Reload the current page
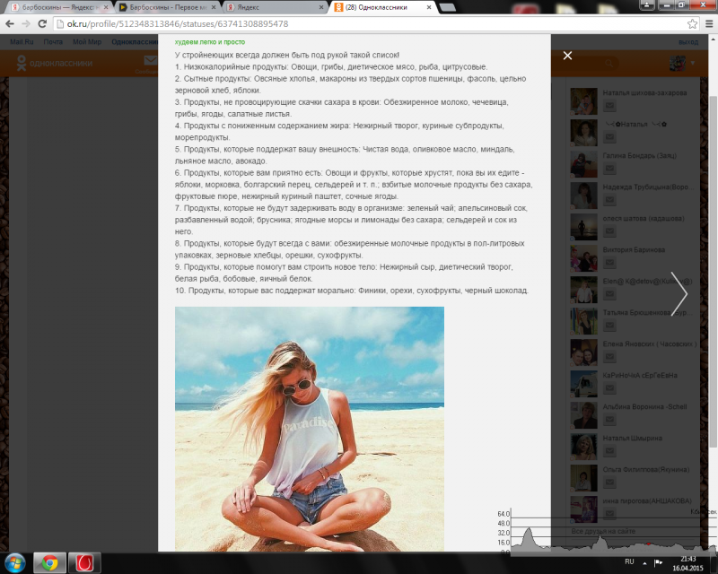 (42, 24)
